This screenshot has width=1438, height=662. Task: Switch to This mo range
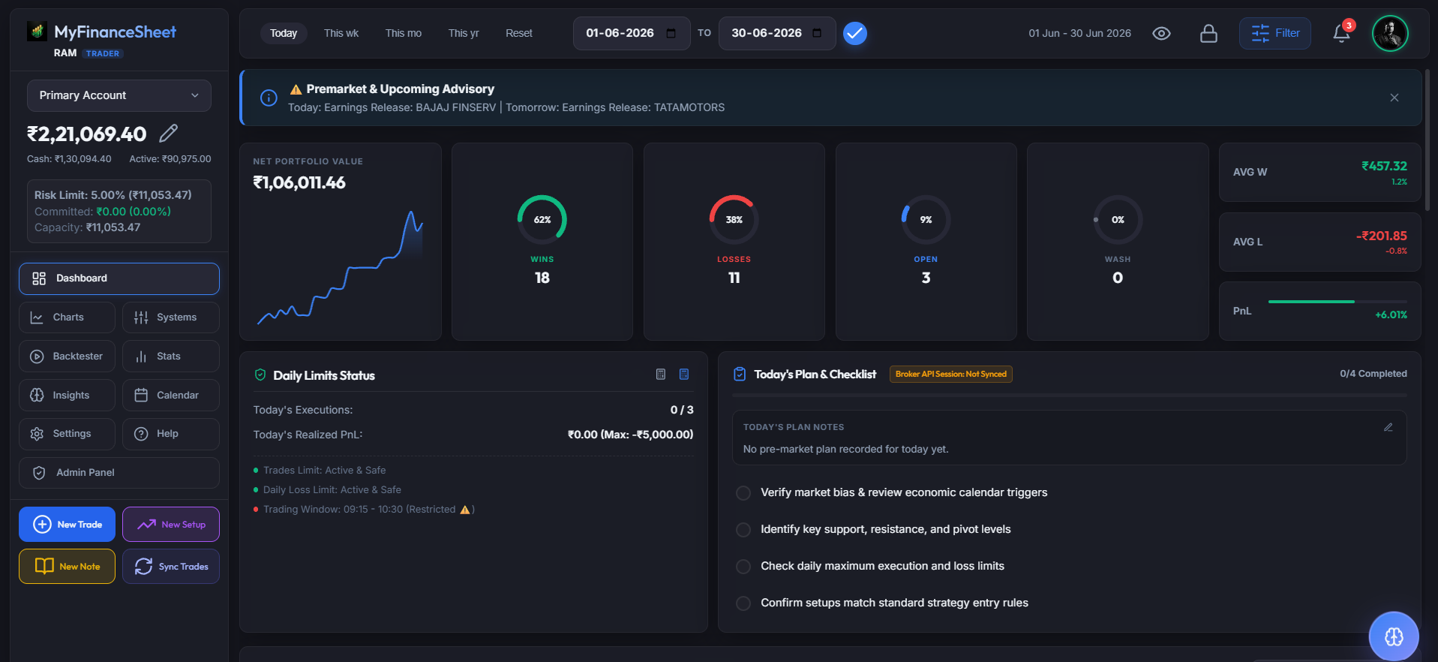[404, 33]
